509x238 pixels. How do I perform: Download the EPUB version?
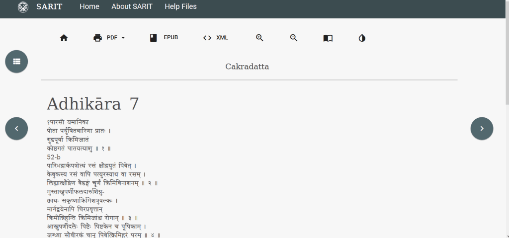(164, 38)
